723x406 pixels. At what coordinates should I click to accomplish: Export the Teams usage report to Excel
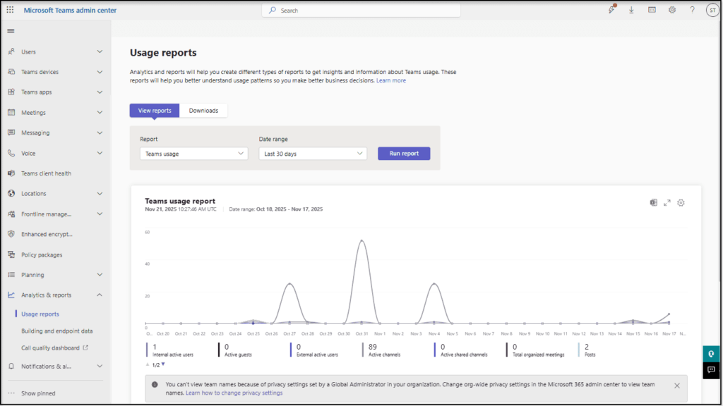click(x=653, y=203)
